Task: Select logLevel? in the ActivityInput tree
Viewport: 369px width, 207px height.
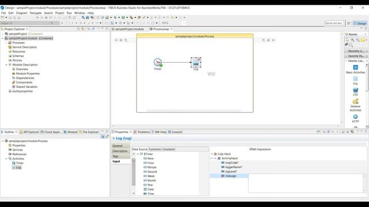Action: pyautogui.click(x=229, y=171)
